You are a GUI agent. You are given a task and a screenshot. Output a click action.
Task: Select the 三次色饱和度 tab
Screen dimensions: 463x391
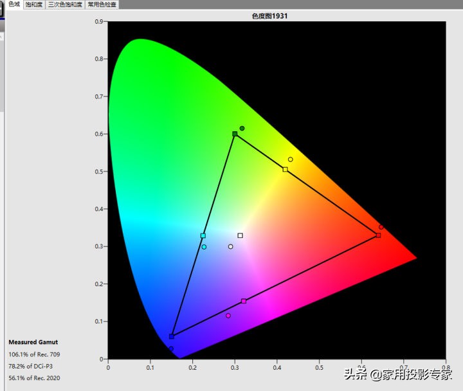pos(65,5)
